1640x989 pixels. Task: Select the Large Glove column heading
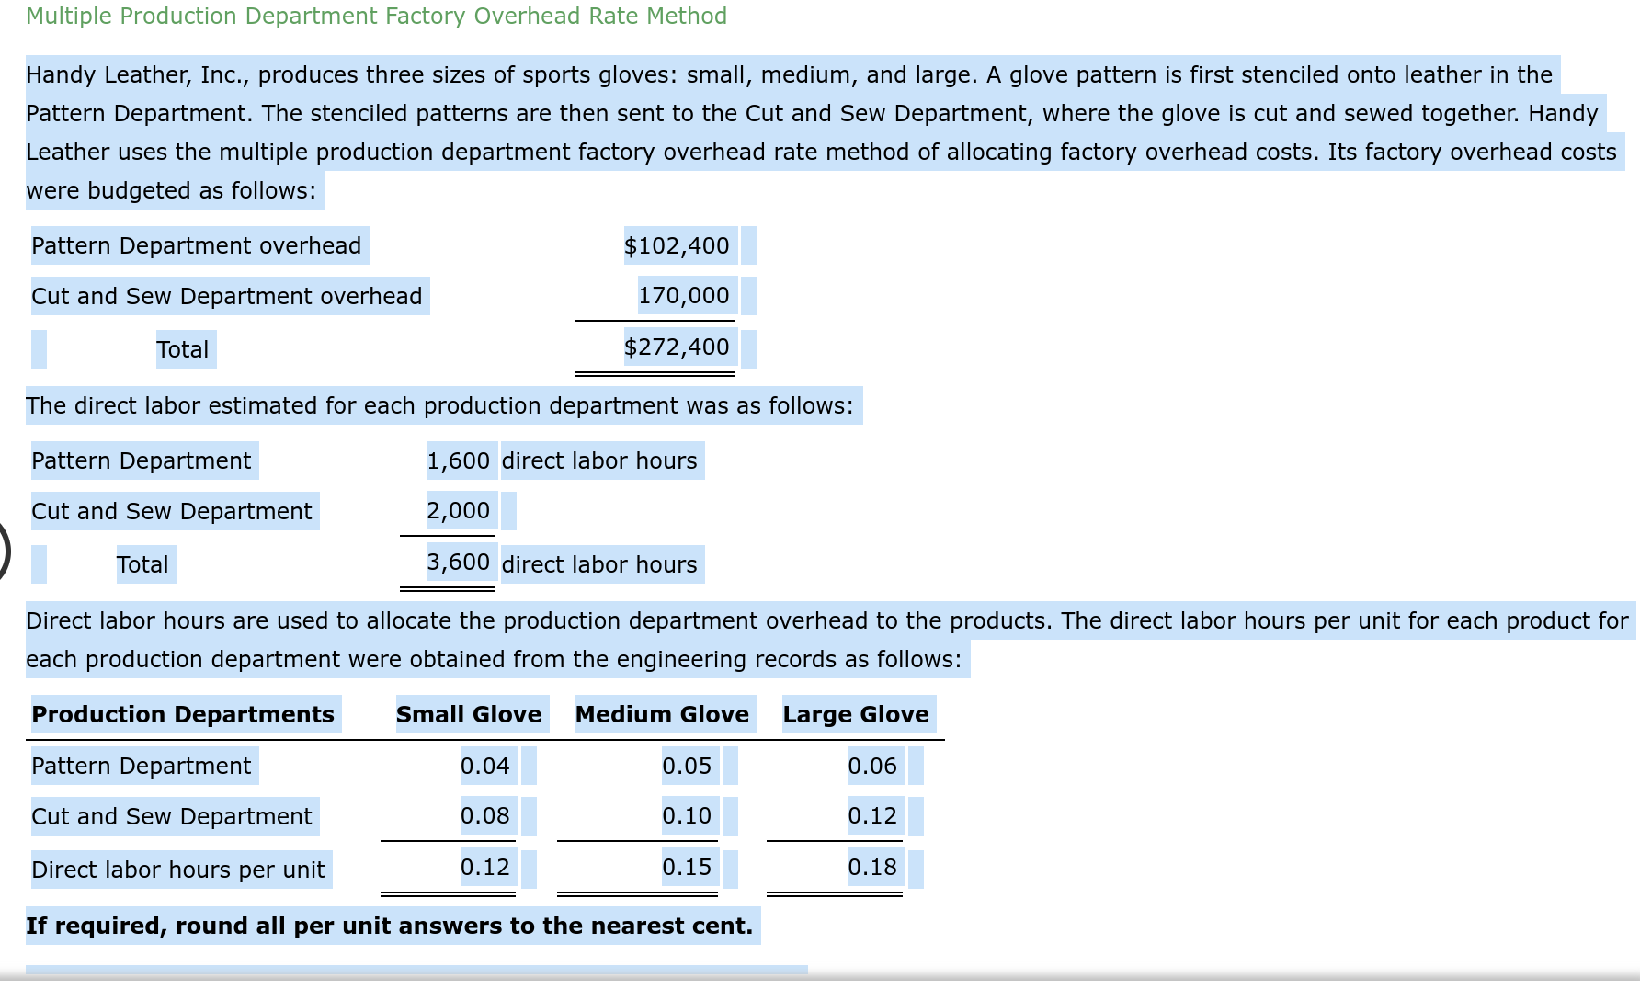[x=856, y=714]
